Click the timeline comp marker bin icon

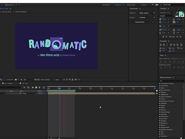pos(157,91)
